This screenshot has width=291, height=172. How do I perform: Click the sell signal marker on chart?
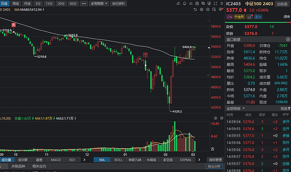click(x=13, y=25)
